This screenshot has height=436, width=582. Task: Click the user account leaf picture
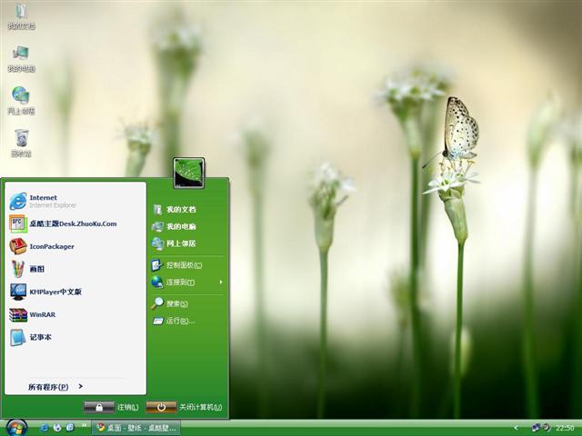pyautogui.click(x=189, y=173)
